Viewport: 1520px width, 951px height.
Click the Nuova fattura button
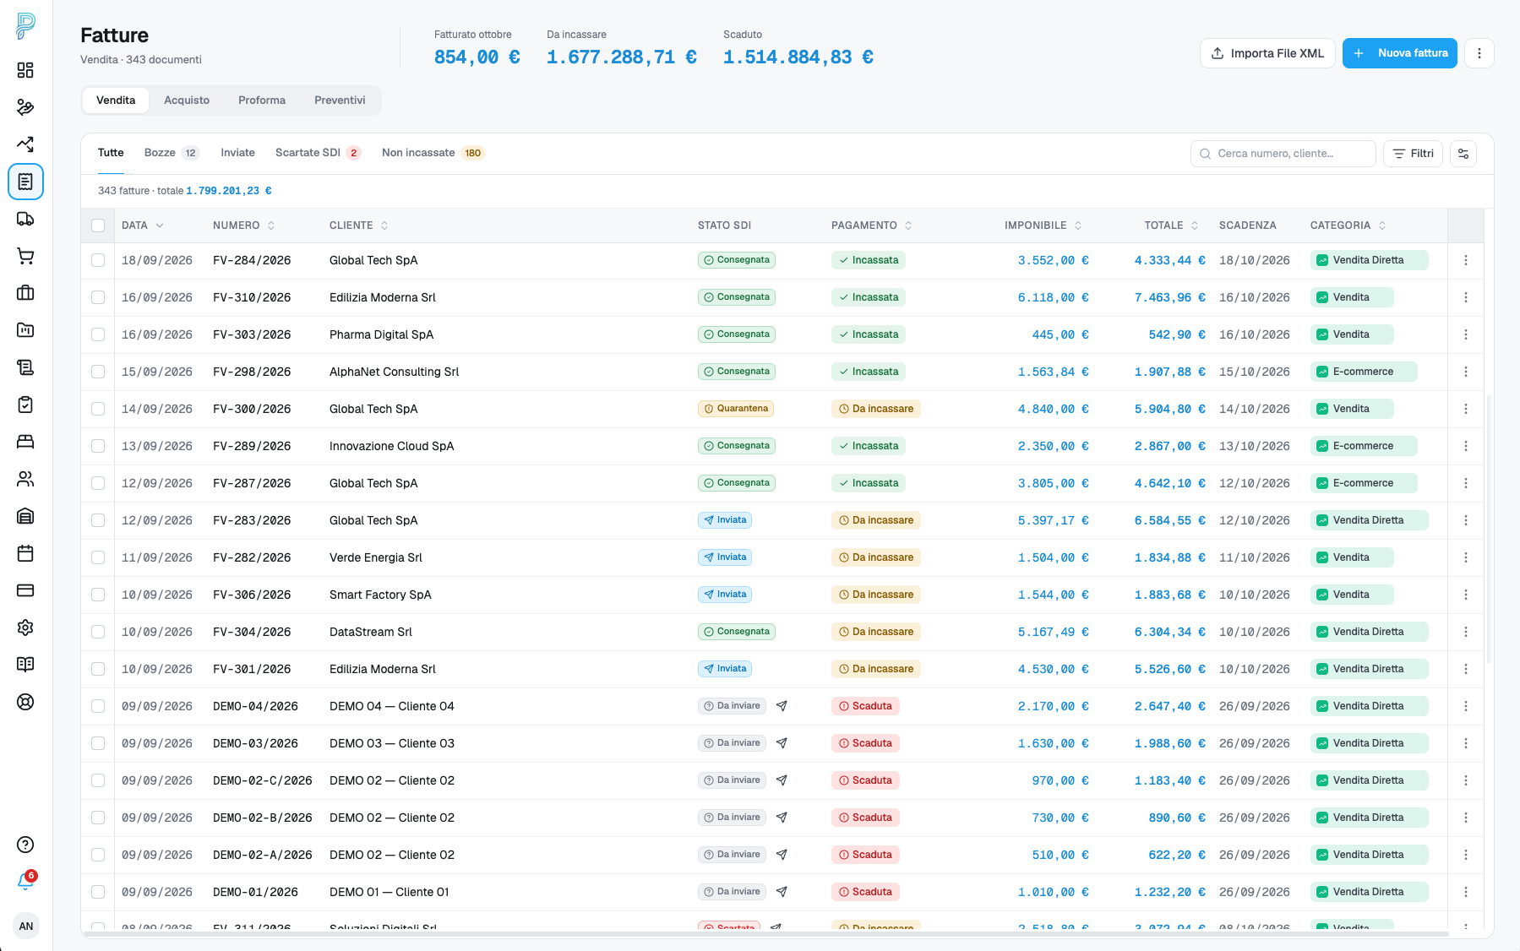click(x=1400, y=53)
